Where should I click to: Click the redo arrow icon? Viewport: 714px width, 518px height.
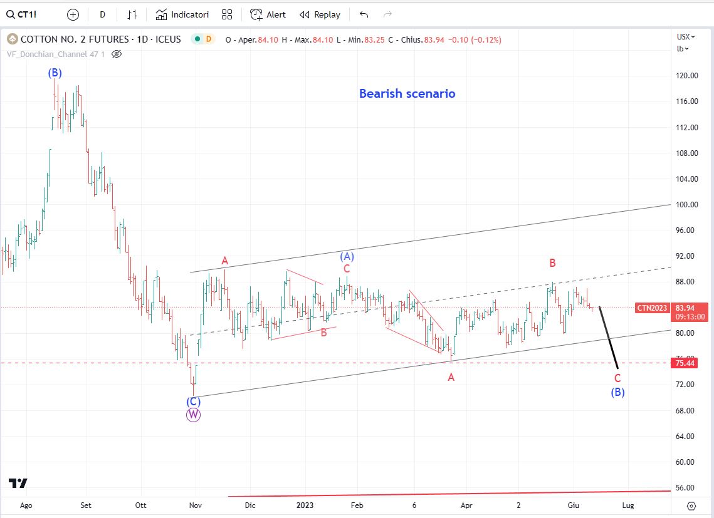point(387,14)
